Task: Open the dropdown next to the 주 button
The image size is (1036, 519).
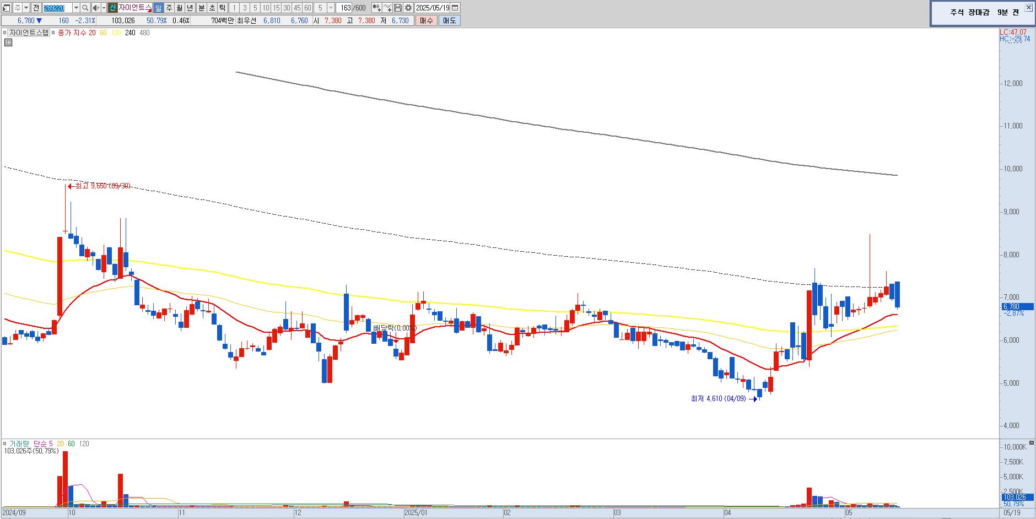Action: [26, 8]
